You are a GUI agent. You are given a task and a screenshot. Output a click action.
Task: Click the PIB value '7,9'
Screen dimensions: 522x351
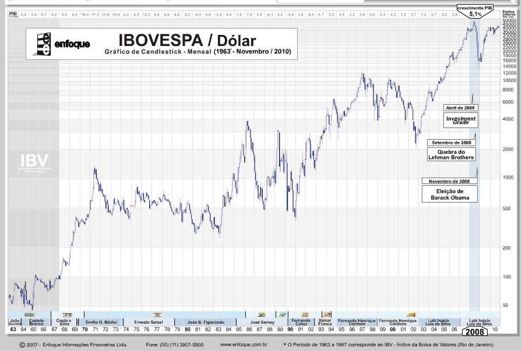tap(239, 15)
